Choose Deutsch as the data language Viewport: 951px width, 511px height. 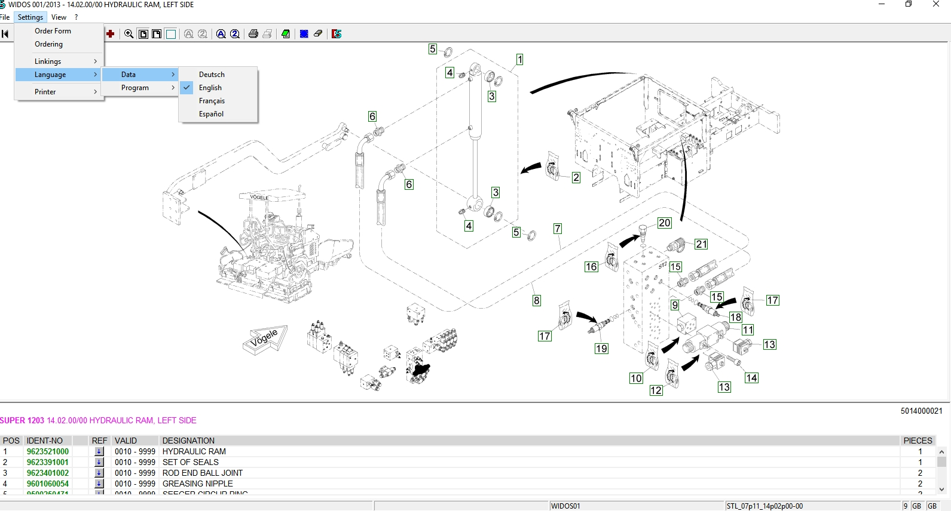pyautogui.click(x=212, y=75)
